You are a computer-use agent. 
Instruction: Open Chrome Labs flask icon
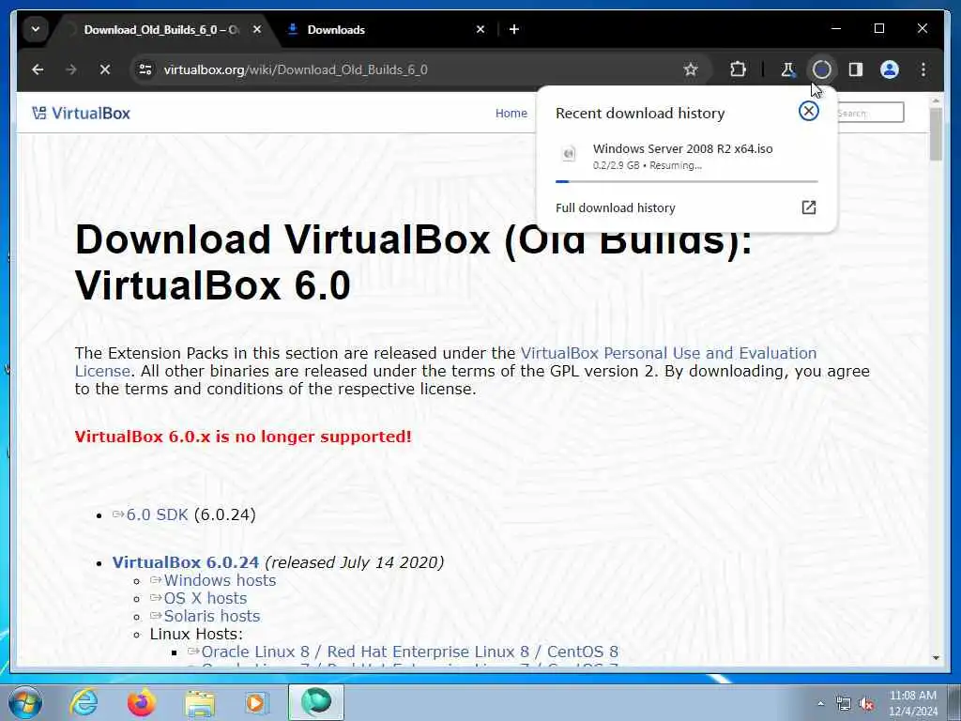(788, 69)
